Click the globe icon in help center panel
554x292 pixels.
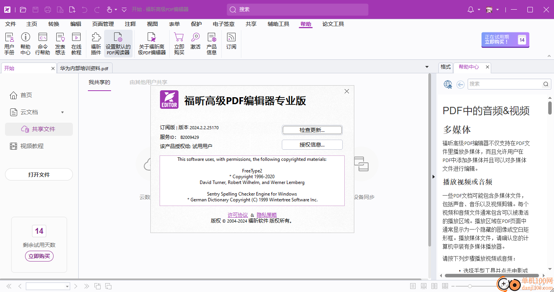[x=448, y=84]
